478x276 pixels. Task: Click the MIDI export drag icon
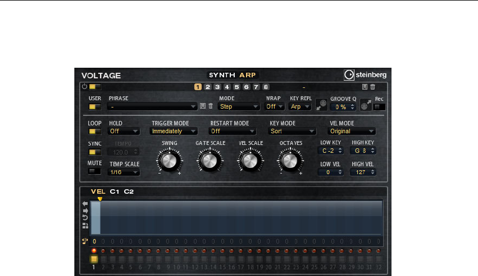point(366,105)
